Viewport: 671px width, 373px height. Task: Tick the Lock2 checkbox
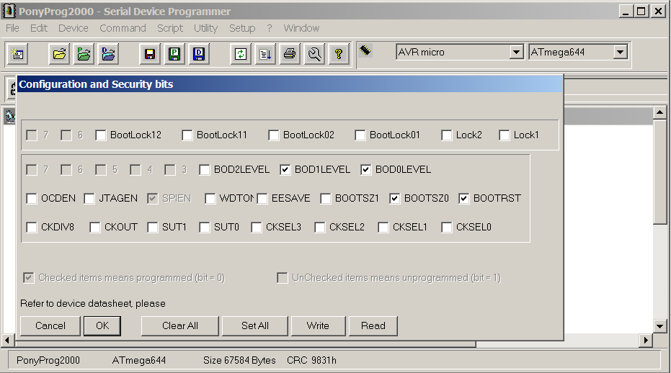pos(446,135)
